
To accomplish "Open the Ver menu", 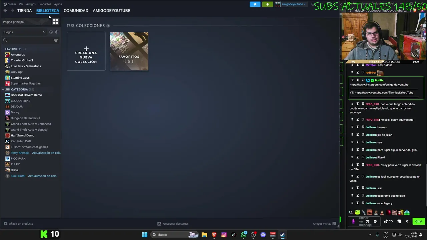I will point(21,4).
